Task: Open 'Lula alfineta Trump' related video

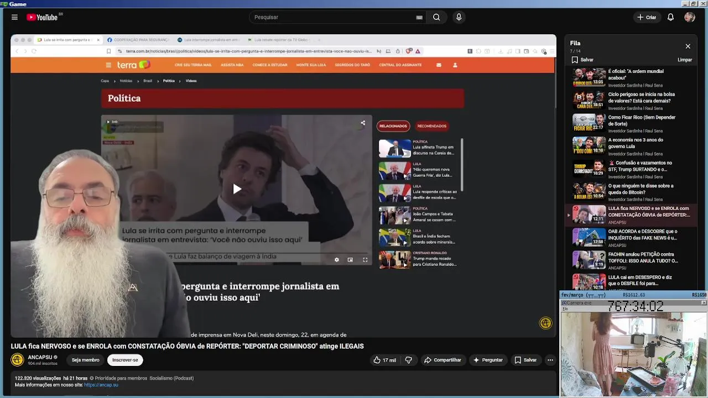Action: pyautogui.click(x=417, y=148)
